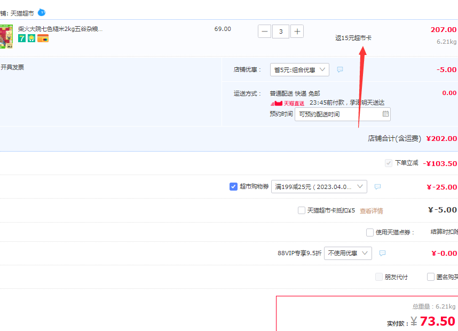The height and width of the screenshot is (331, 458).
Task: Click the 返15元超市卡 promotion text
Action: click(353, 38)
